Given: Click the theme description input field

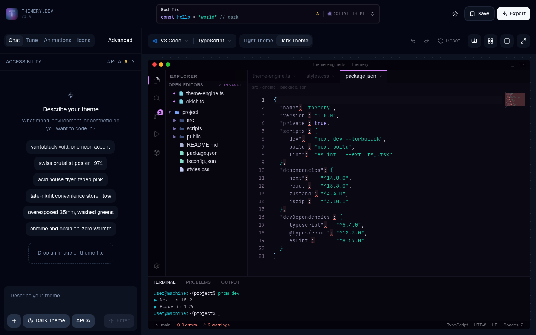Looking at the screenshot, I should [x=70, y=296].
